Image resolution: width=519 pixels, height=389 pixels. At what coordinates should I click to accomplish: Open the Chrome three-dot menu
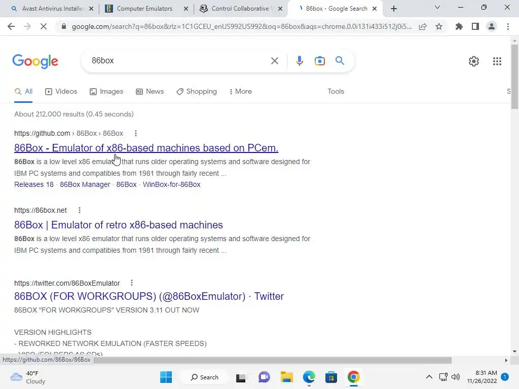coord(508,26)
